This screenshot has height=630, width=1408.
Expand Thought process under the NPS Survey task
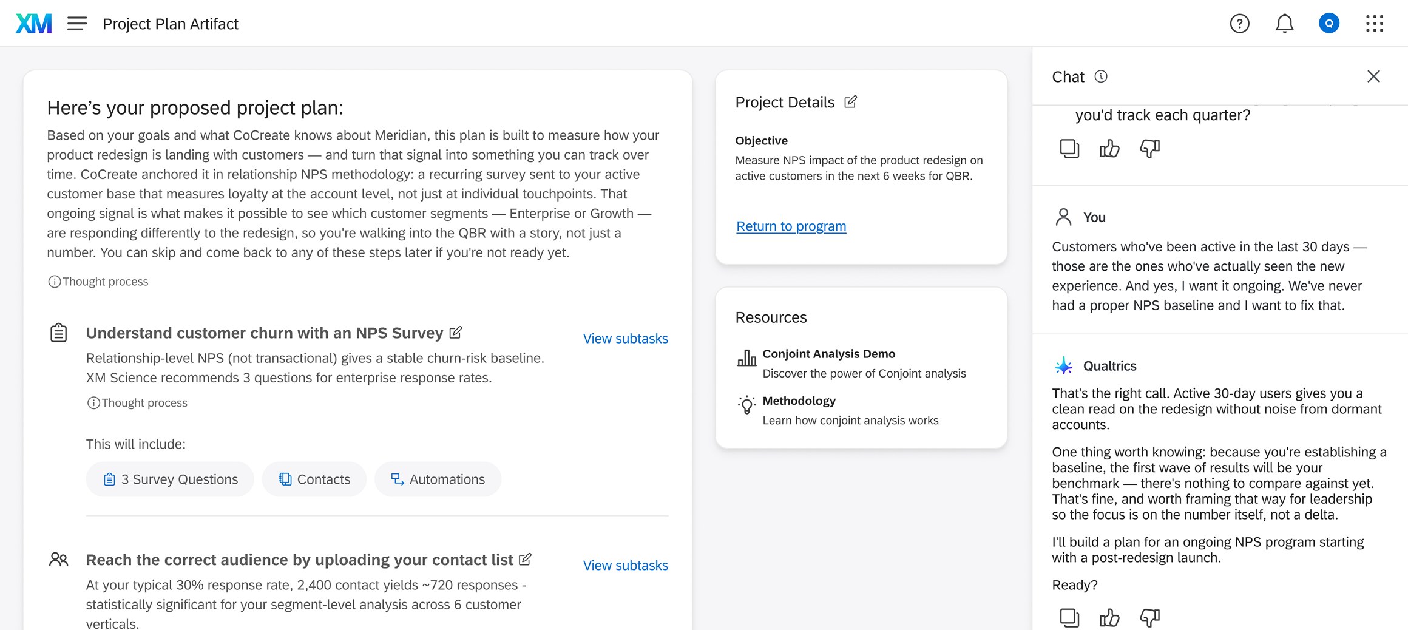[x=137, y=403]
